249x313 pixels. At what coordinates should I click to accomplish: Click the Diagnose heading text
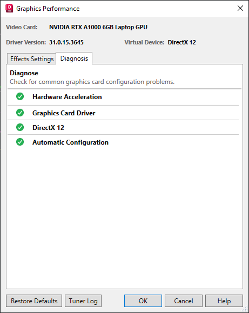click(24, 73)
